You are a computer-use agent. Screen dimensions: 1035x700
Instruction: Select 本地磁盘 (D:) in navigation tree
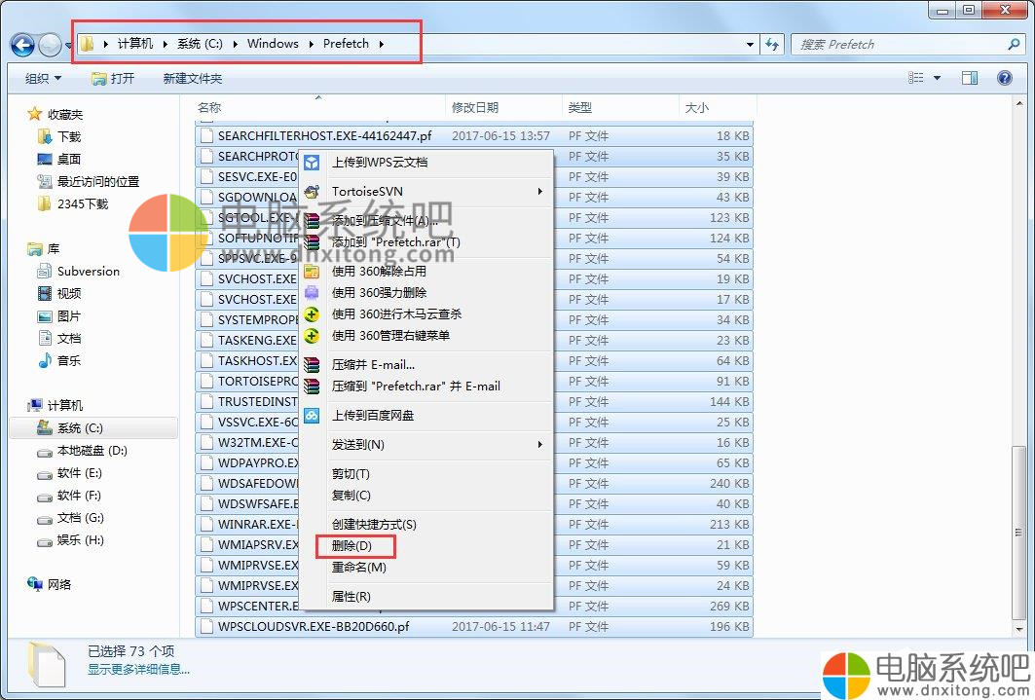point(92,451)
